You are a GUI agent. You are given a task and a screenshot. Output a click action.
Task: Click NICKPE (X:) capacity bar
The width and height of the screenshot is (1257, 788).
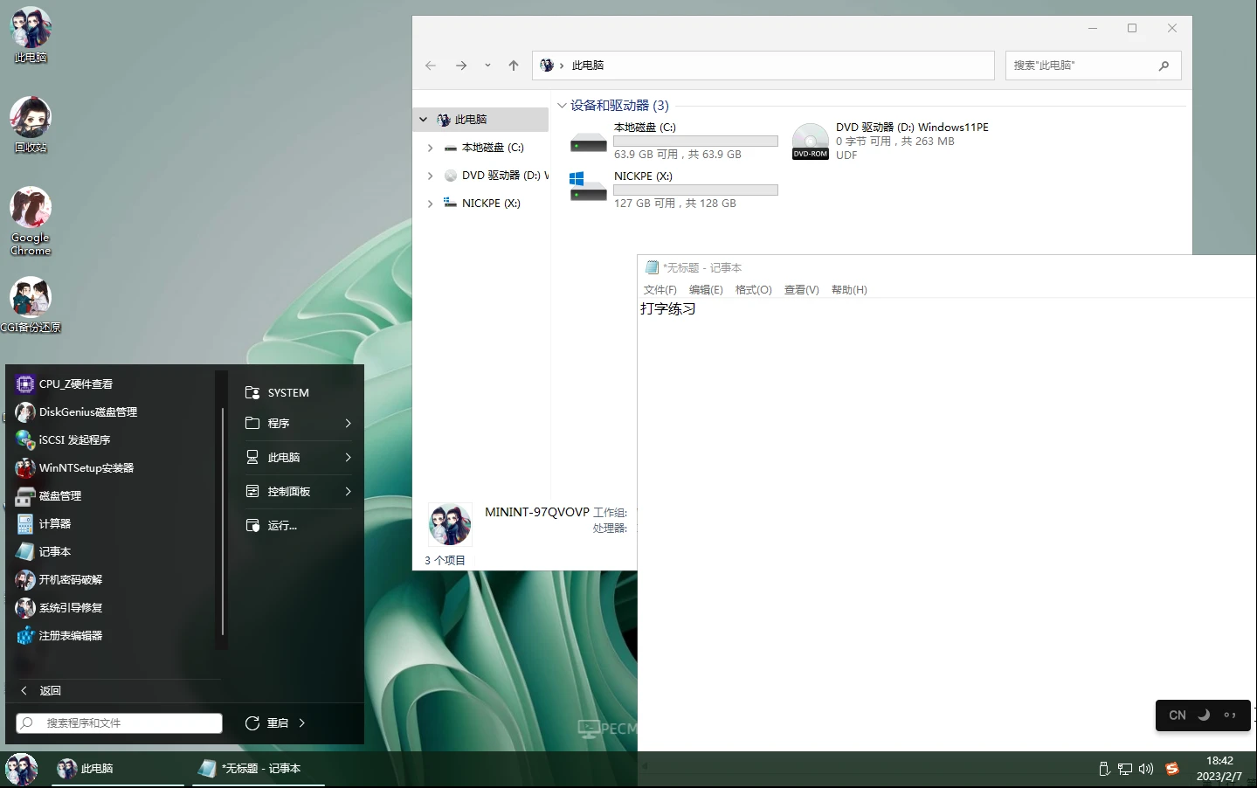coord(695,190)
